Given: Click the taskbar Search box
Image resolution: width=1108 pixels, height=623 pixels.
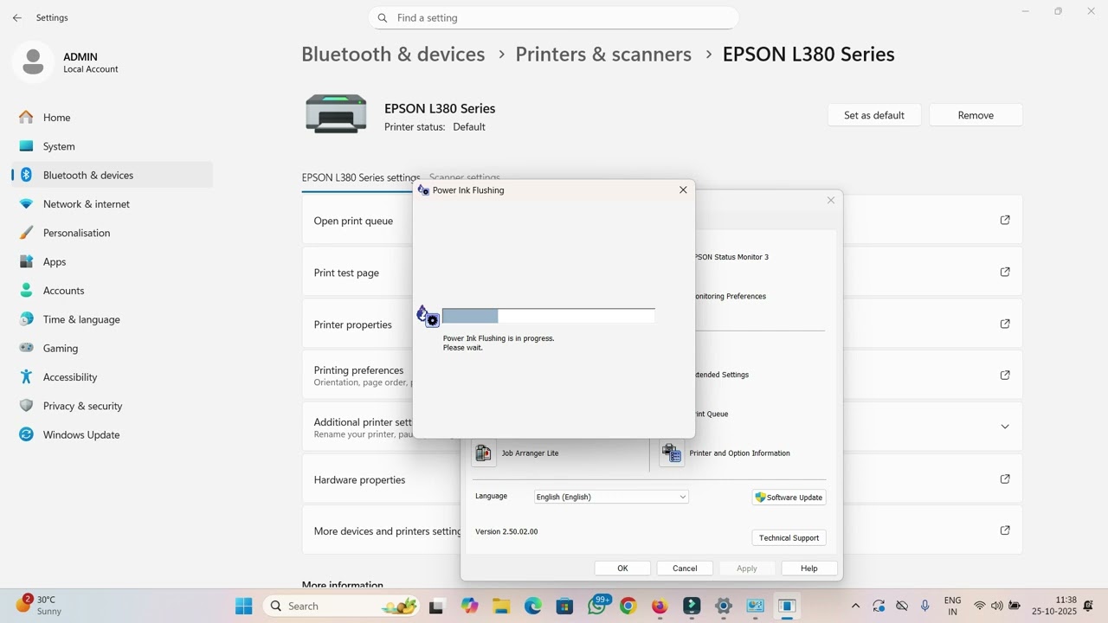Looking at the screenshot, I should [x=342, y=606].
